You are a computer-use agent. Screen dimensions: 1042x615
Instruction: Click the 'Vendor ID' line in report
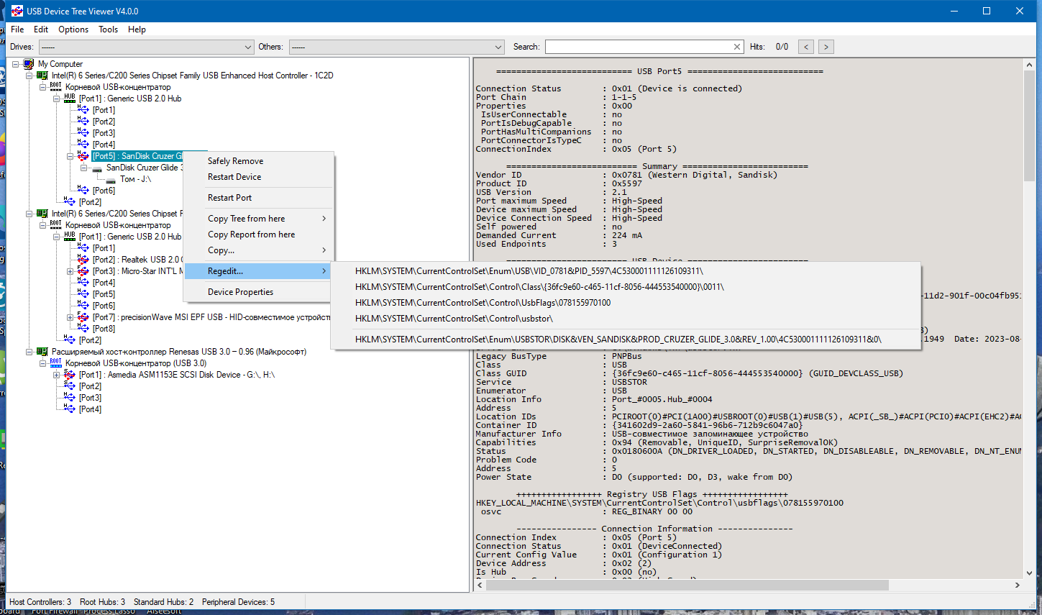coord(626,175)
